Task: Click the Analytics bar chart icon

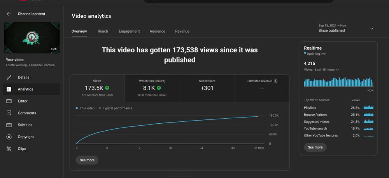Action: pyautogui.click(x=9, y=89)
